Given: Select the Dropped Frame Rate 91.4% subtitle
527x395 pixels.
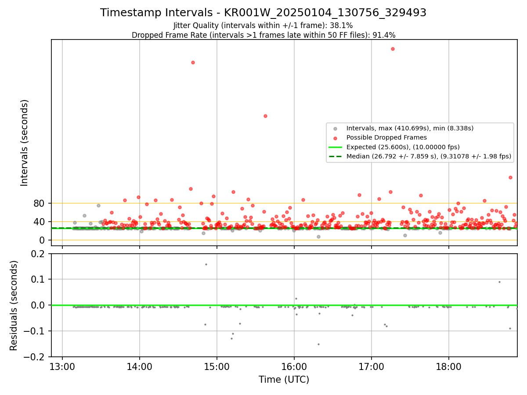Looking at the screenshot, I should point(263,35).
